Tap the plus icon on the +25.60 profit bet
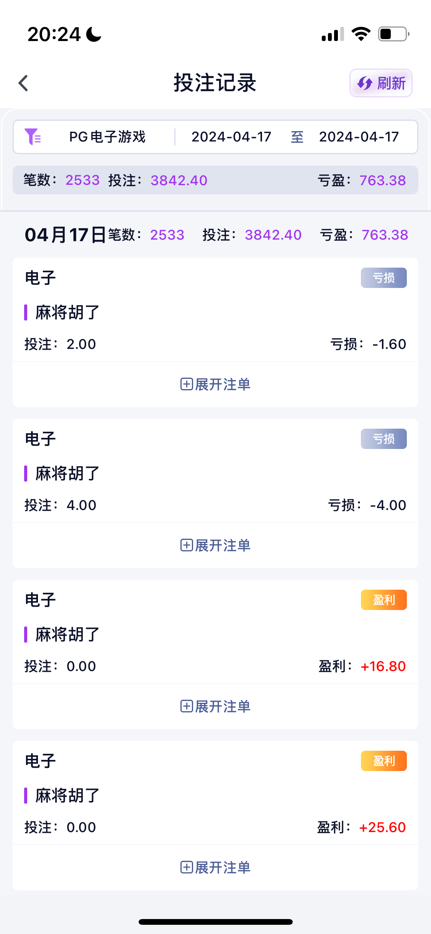Screen dimensions: 431x934 (x=187, y=867)
